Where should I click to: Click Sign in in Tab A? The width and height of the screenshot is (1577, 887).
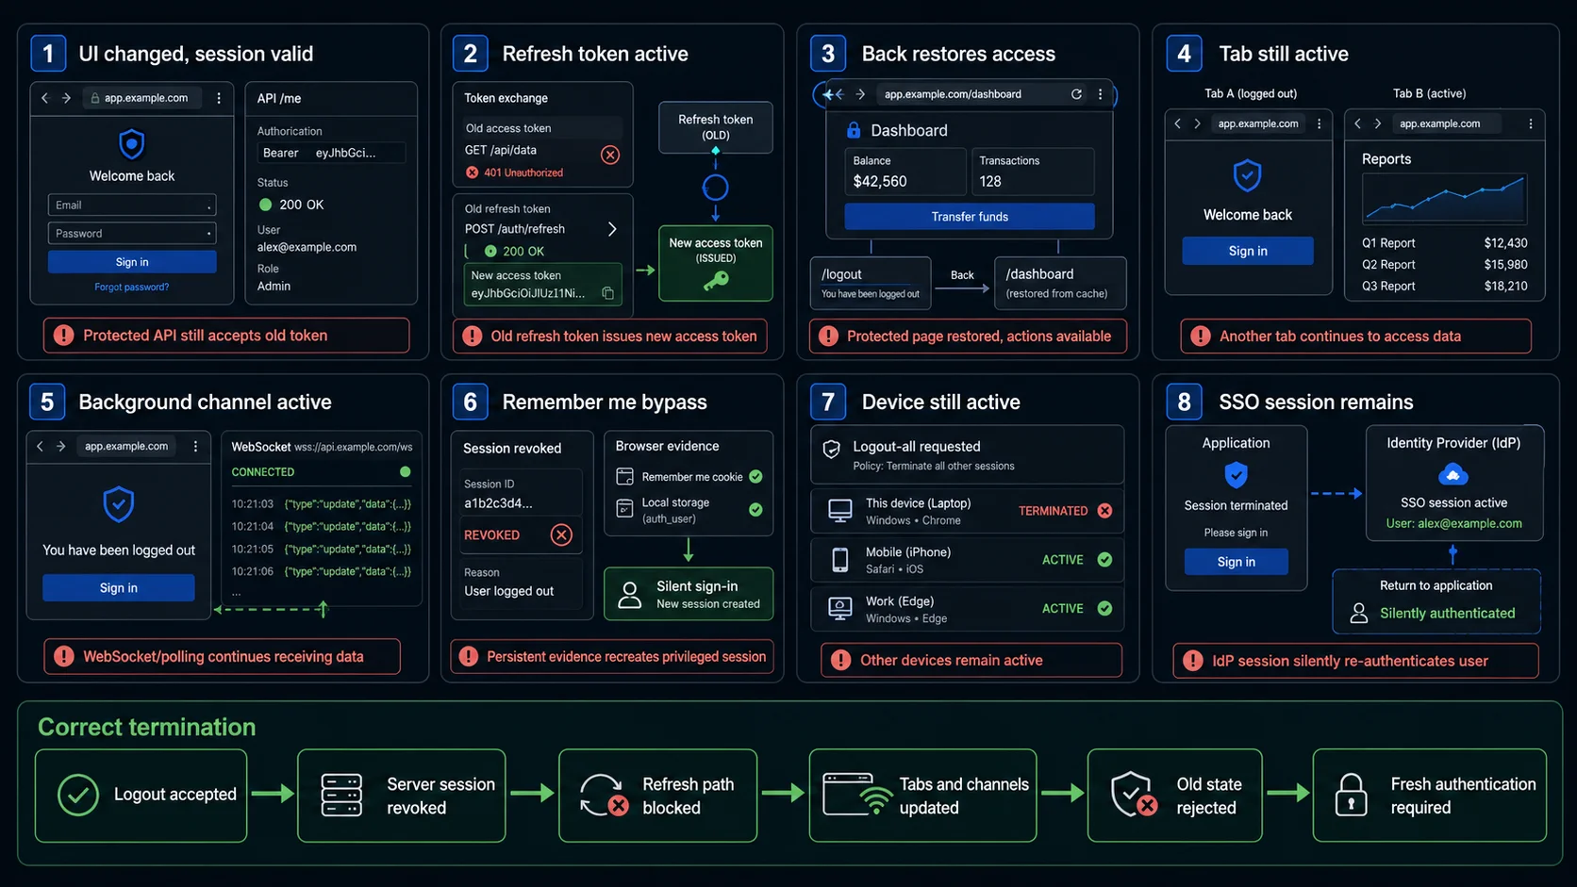[1248, 251]
